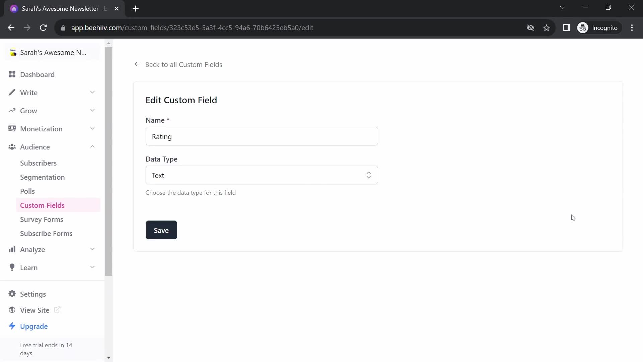Click the Settings icon

pos(12,294)
